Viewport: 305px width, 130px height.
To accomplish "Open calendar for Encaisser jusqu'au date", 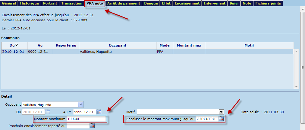I will click(221, 119).
